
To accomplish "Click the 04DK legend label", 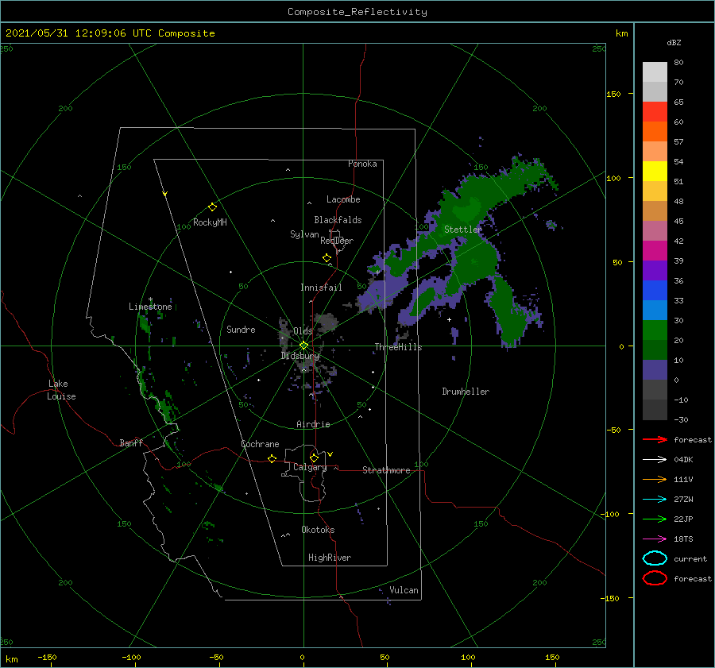I will point(683,459).
